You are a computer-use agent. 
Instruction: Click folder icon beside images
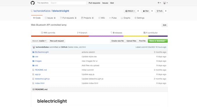(33, 61)
